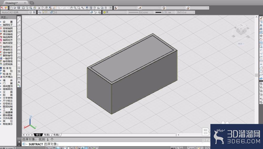Open the Properties palette icon
263x149 pixels.
[87, 8]
